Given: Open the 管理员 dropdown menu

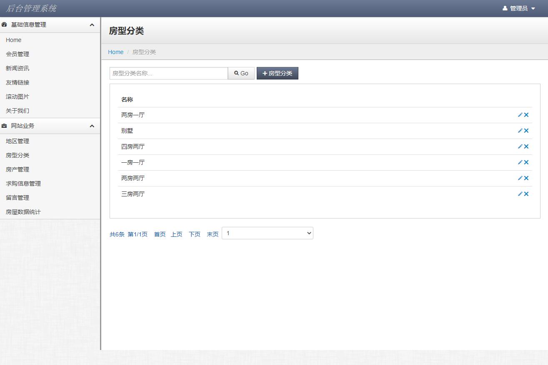Looking at the screenshot, I should 518,8.
